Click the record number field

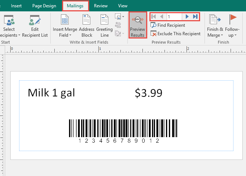click(x=174, y=16)
